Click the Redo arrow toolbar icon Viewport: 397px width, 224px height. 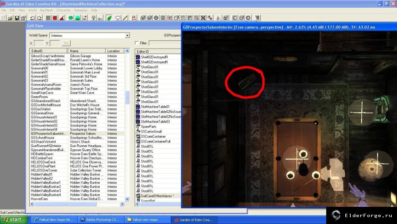click(x=39, y=18)
